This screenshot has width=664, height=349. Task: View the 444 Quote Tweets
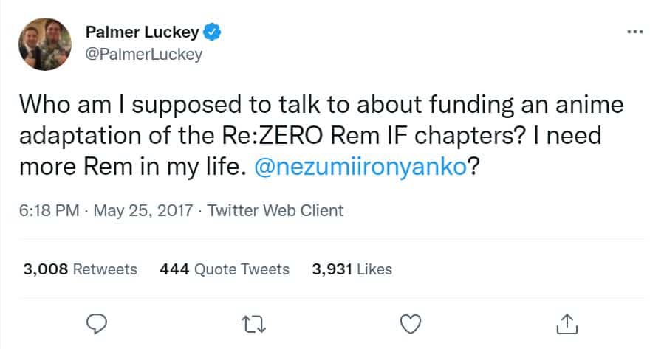coord(225,269)
